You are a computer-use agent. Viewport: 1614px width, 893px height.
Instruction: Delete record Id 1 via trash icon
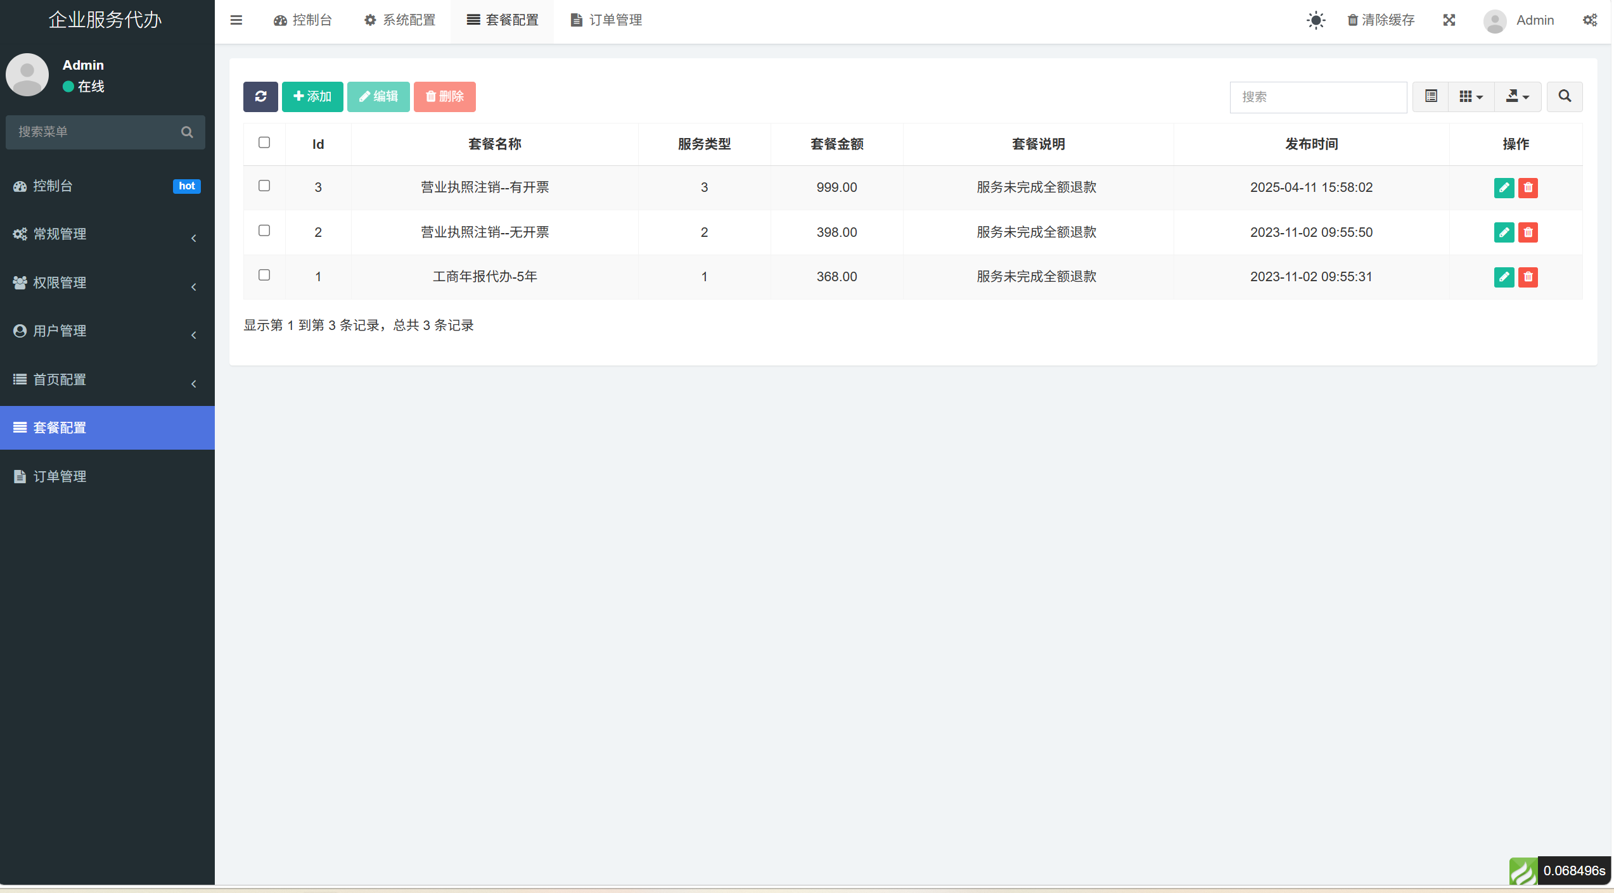(x=1528, y=277)
